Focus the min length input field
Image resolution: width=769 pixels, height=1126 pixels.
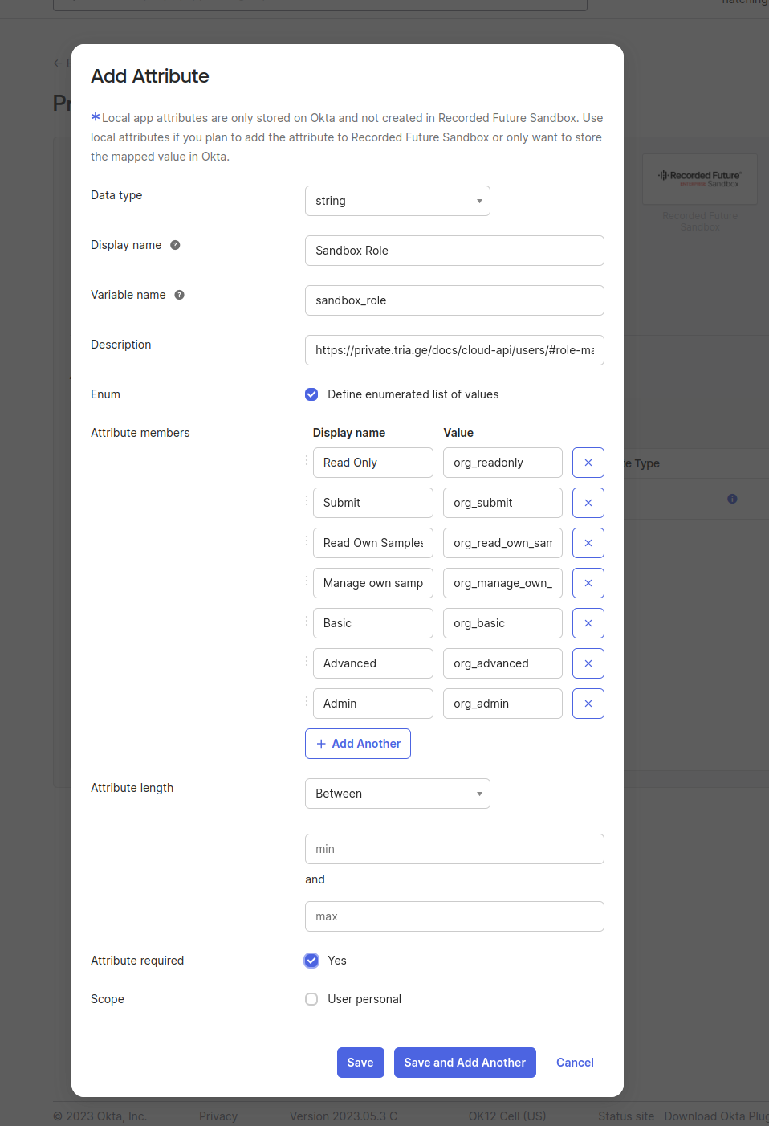[x=454, y=849]
